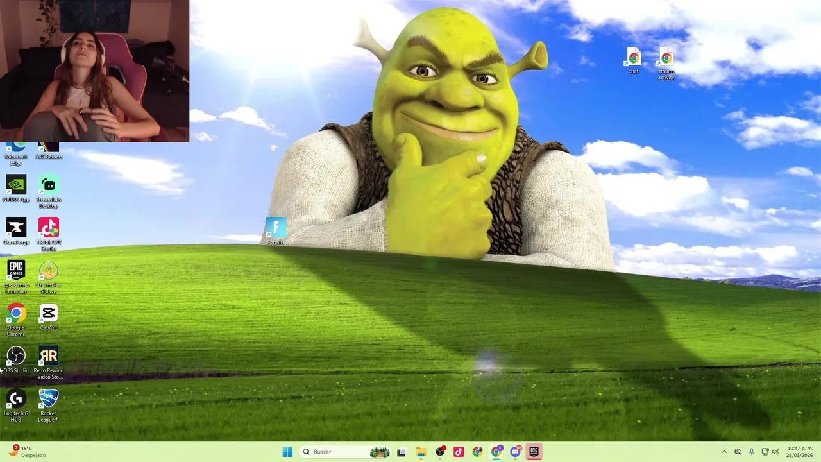Select the Logitech G HUB desktop icon
821x462 pixels.
pos(16,405)
